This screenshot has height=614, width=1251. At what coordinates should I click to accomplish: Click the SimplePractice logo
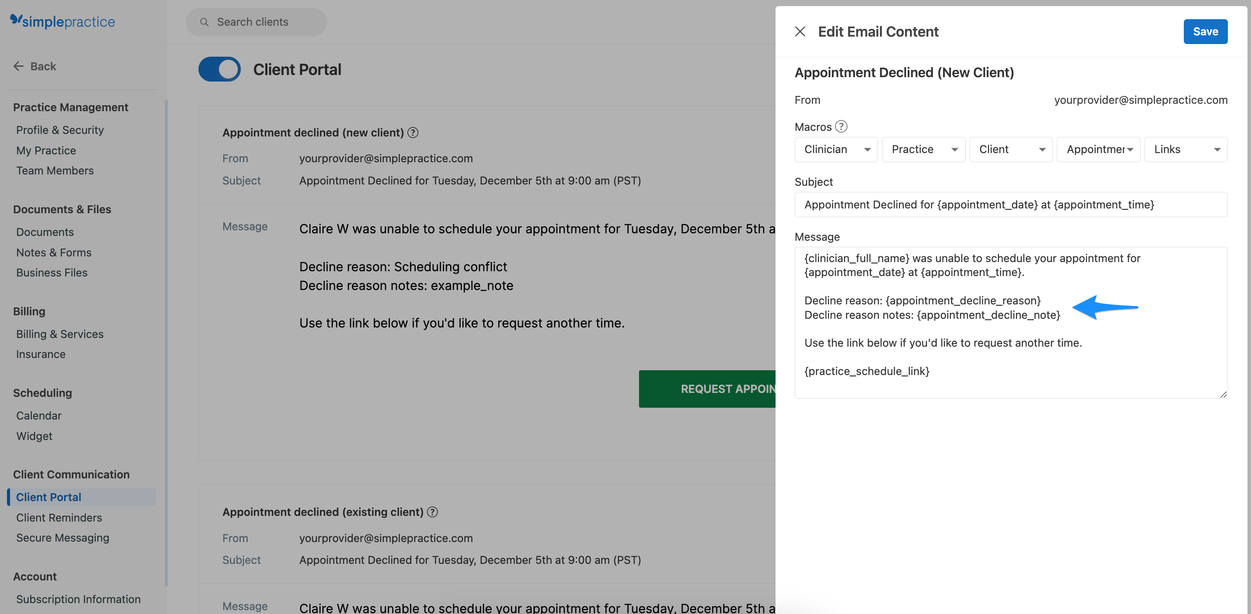pyautogui.click(x=62, y=21)
